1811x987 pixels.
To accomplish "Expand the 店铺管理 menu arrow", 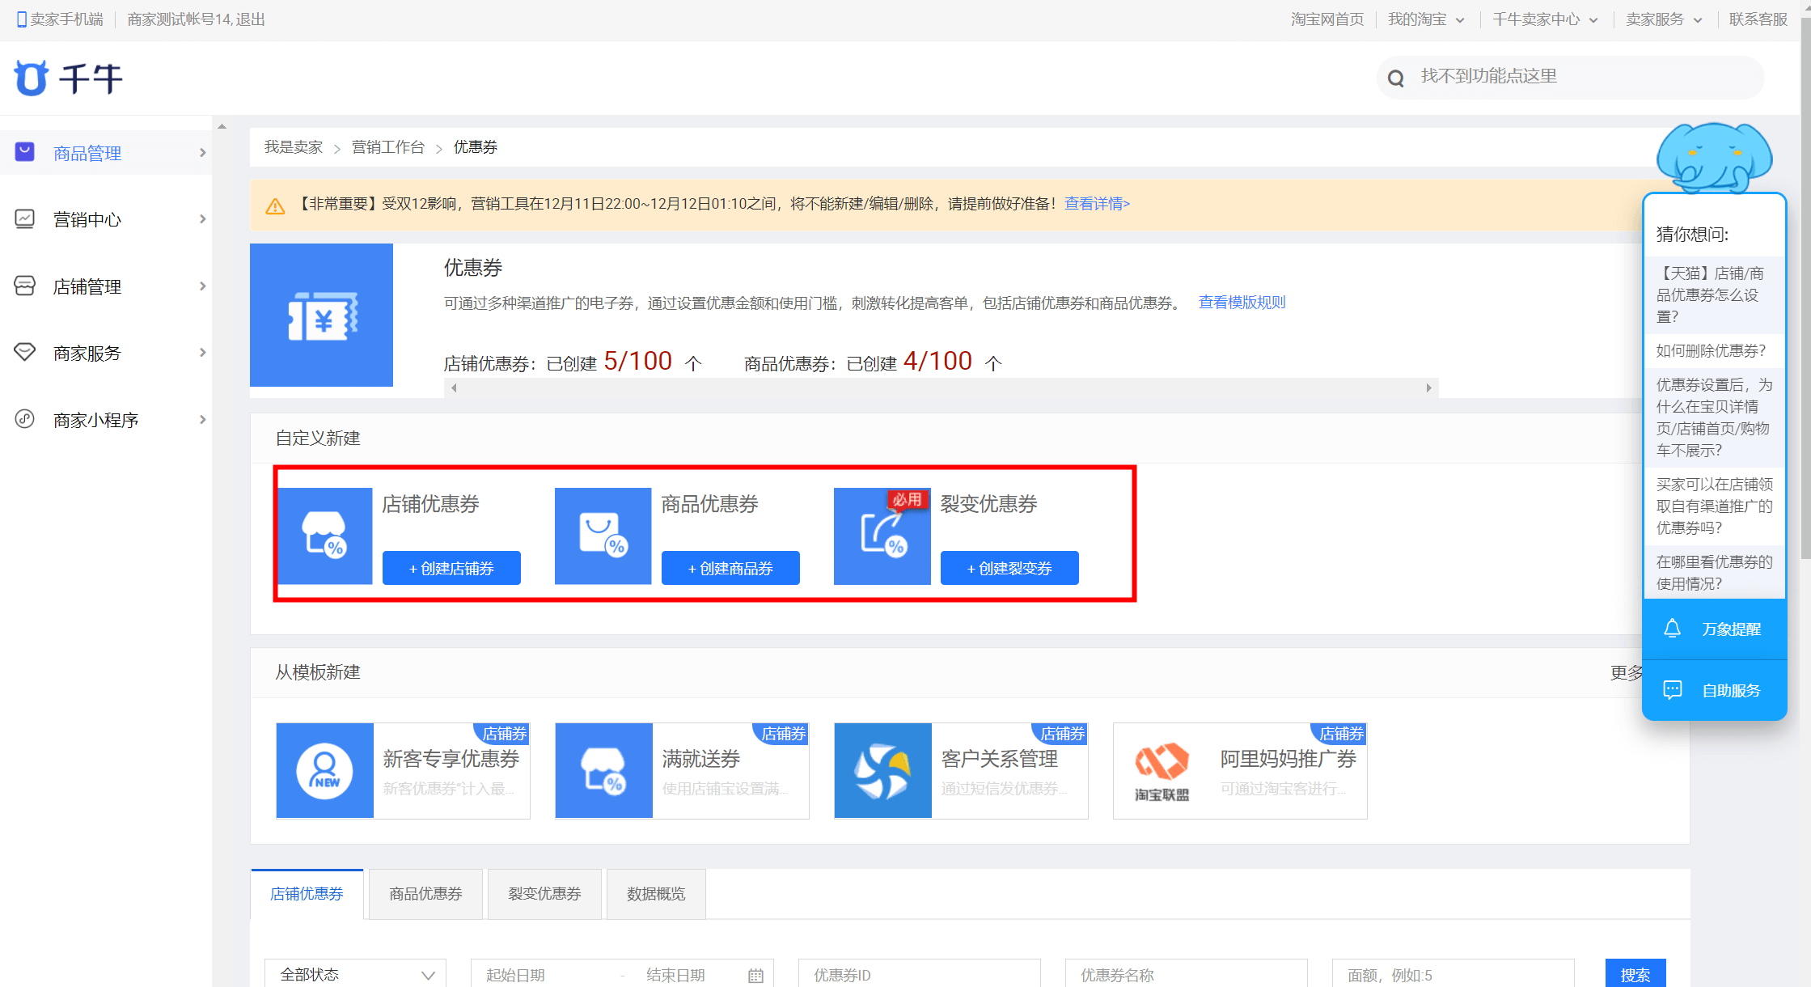I will pyautogui.click(x=202, y=286).
